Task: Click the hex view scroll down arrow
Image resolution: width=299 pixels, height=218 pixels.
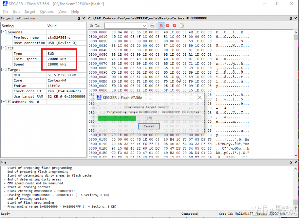Action: 296,155
